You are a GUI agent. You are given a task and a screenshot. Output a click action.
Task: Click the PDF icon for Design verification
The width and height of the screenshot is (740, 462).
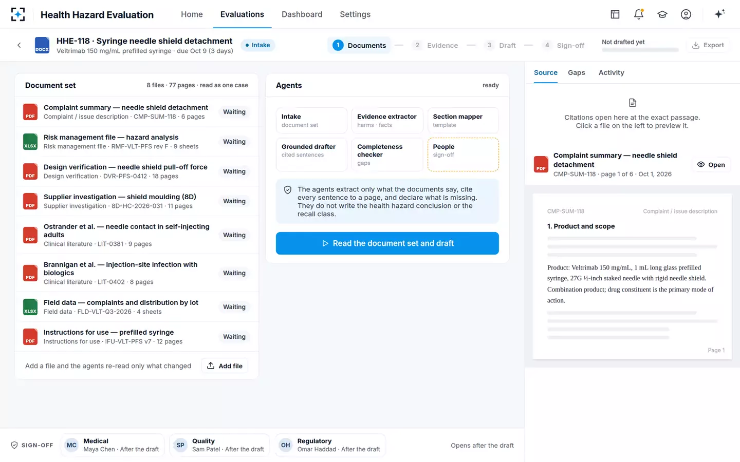[x=30, y=171]
